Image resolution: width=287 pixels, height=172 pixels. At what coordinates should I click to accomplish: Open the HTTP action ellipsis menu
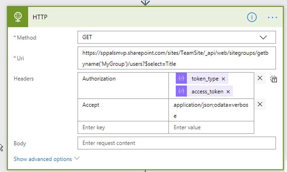pyautogui.click(x=272, y=17)
